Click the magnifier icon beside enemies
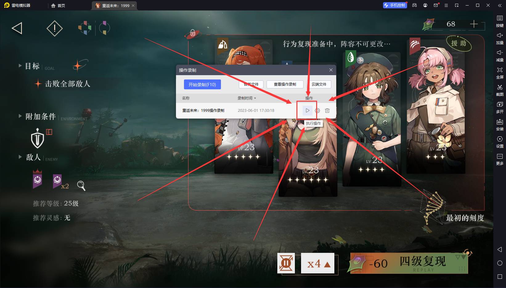Screen dimensions: 506x288 [x=81, y=185]
